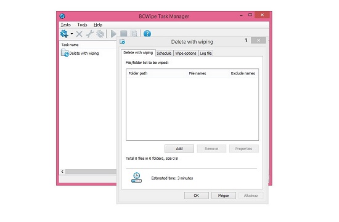Click the Mégse cancel button
The height and width of the screenshot is (222, 339).
(224, 196)
